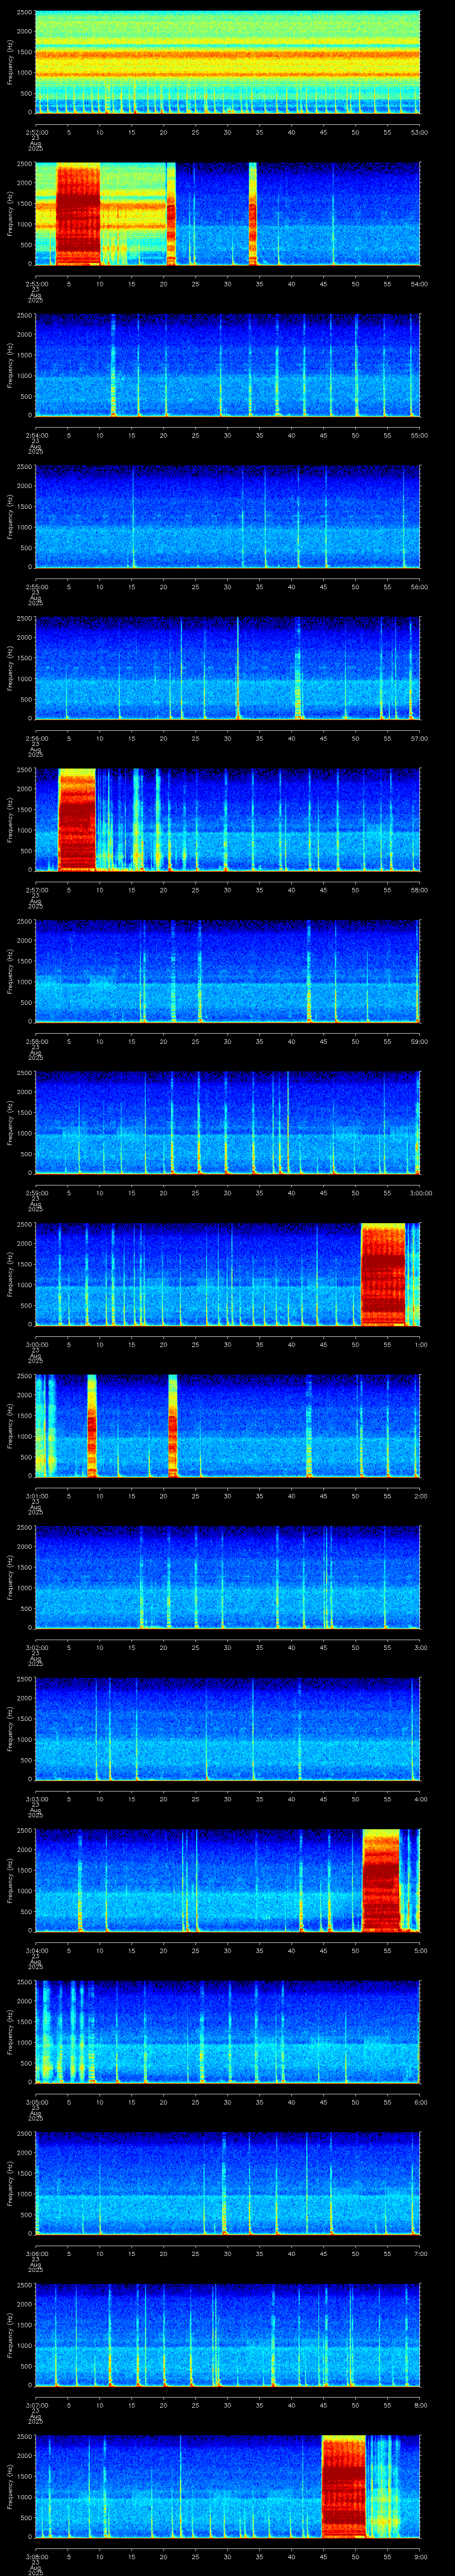Click the red broadband block in the 2:57:00 panel

[77, 820]
